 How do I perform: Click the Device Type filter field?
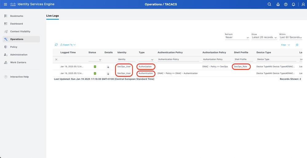coord(276,59)
